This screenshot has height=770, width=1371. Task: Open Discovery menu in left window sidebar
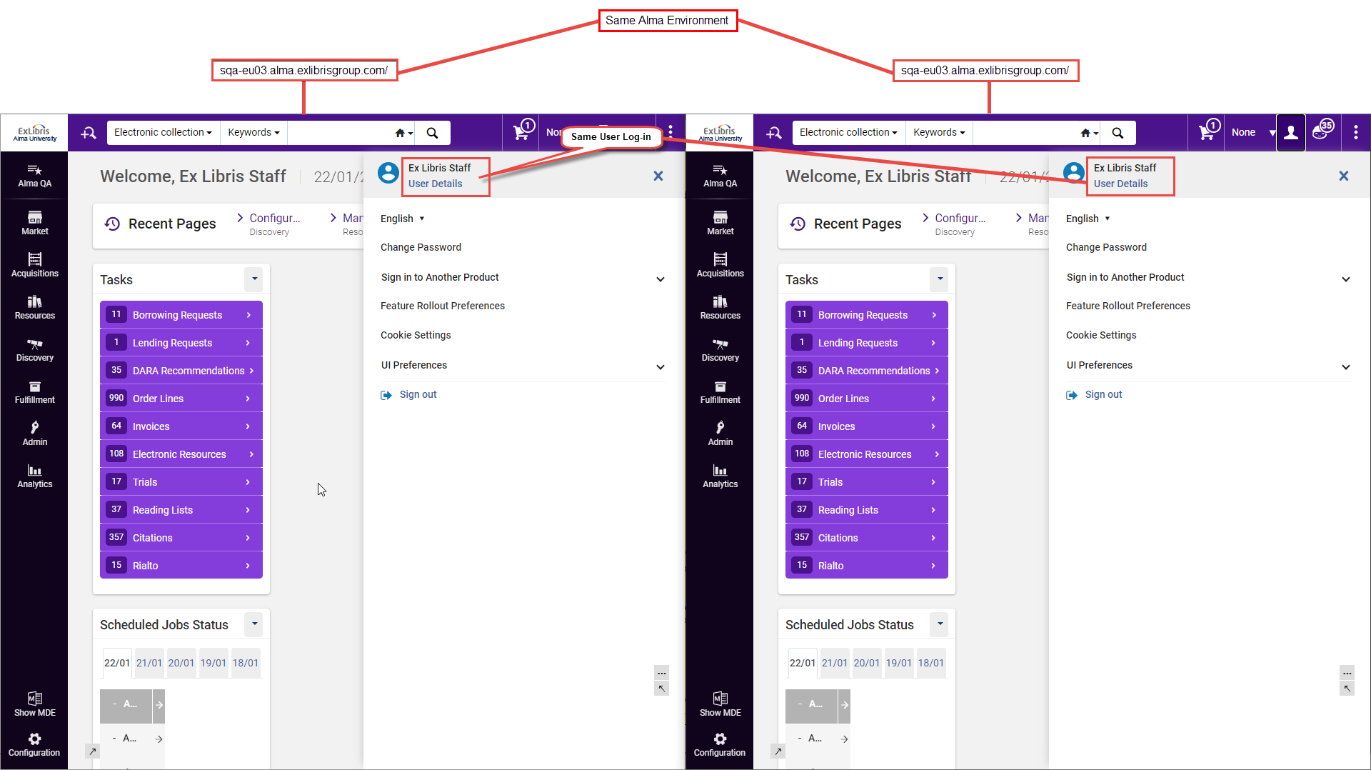tap(34, 349)
